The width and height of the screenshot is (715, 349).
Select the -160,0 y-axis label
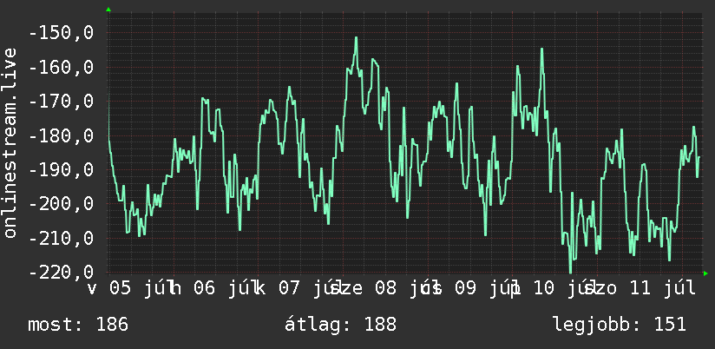point(61,68)
